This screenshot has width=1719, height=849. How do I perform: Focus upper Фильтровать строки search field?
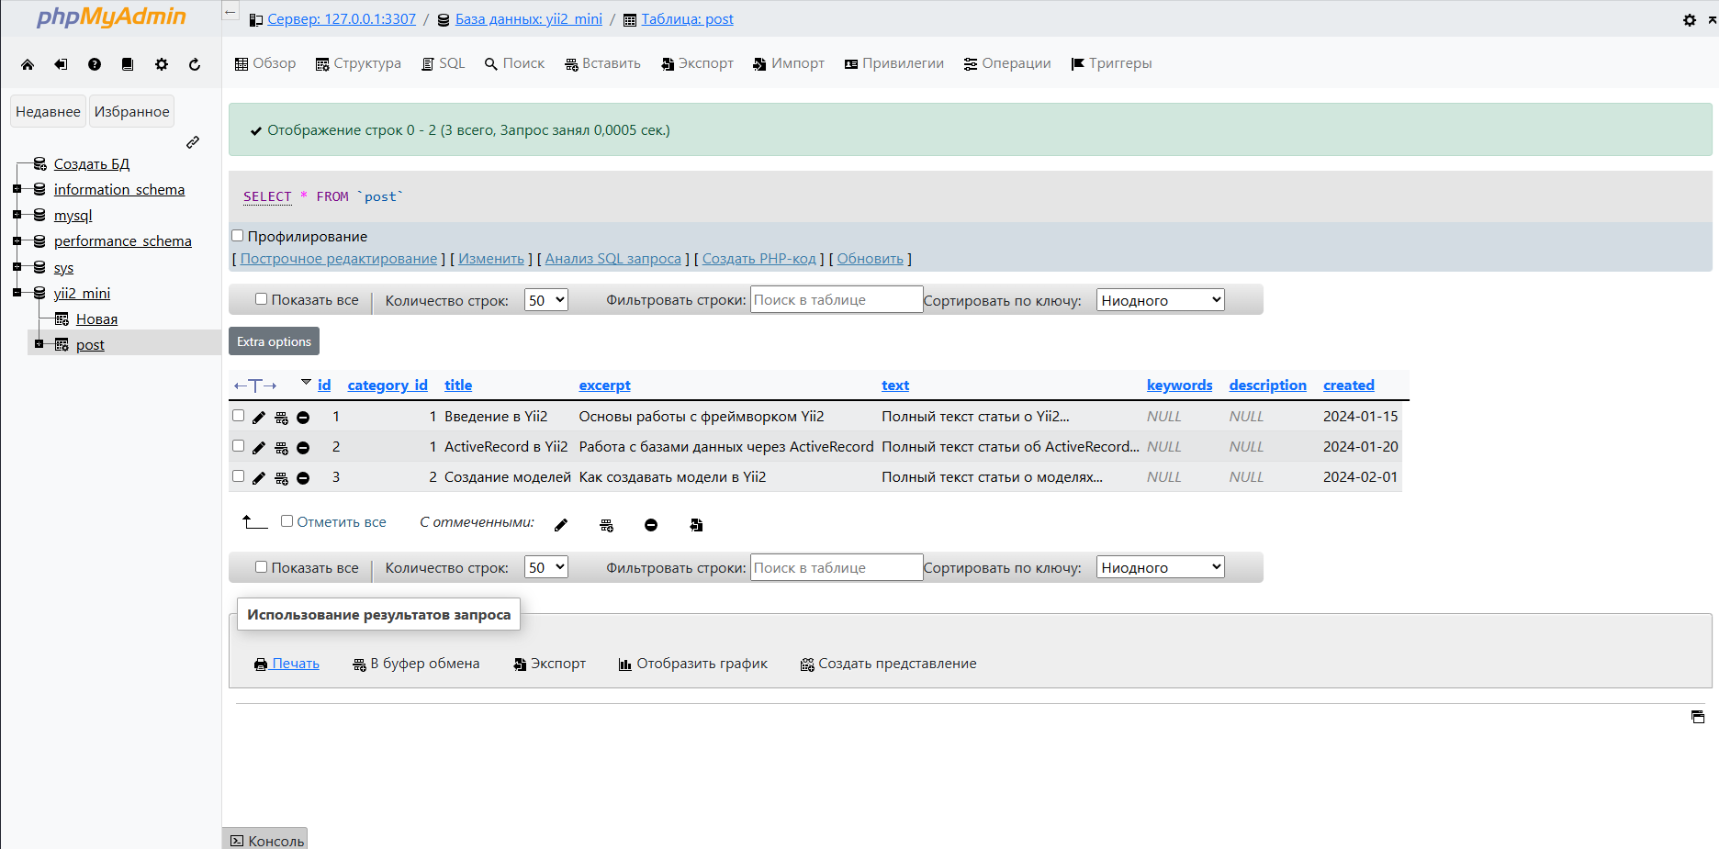pos(837,300)
